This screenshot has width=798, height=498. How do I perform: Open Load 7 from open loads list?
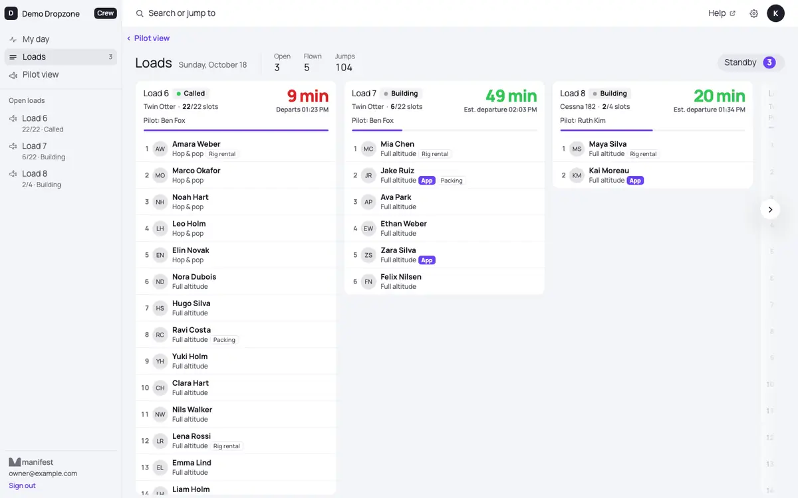point(61,151)
